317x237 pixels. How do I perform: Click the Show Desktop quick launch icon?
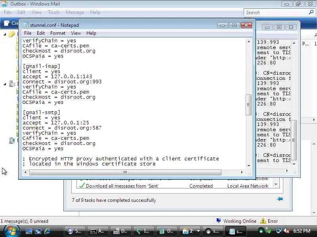click(29, 231)
